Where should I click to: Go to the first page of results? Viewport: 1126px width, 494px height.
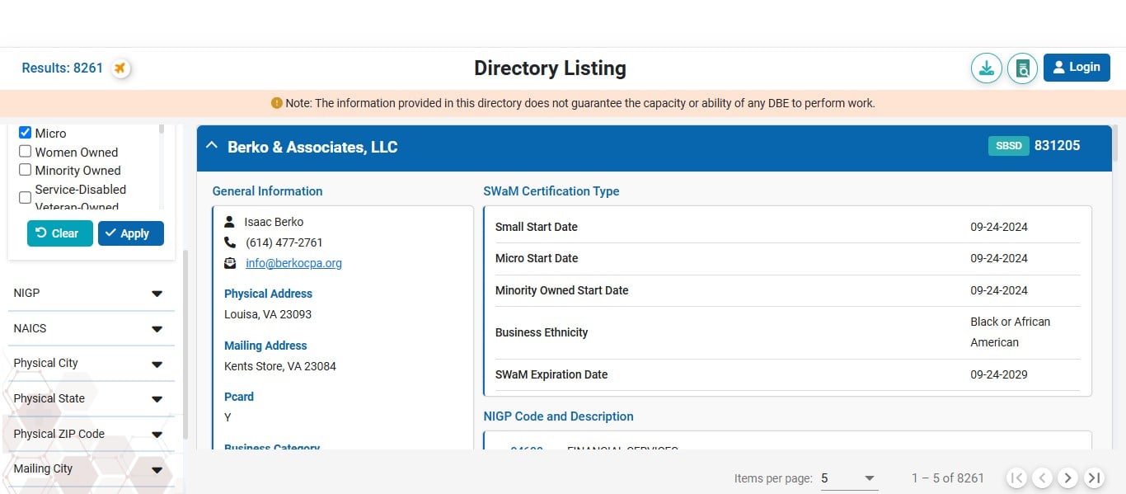point(1017,478)
